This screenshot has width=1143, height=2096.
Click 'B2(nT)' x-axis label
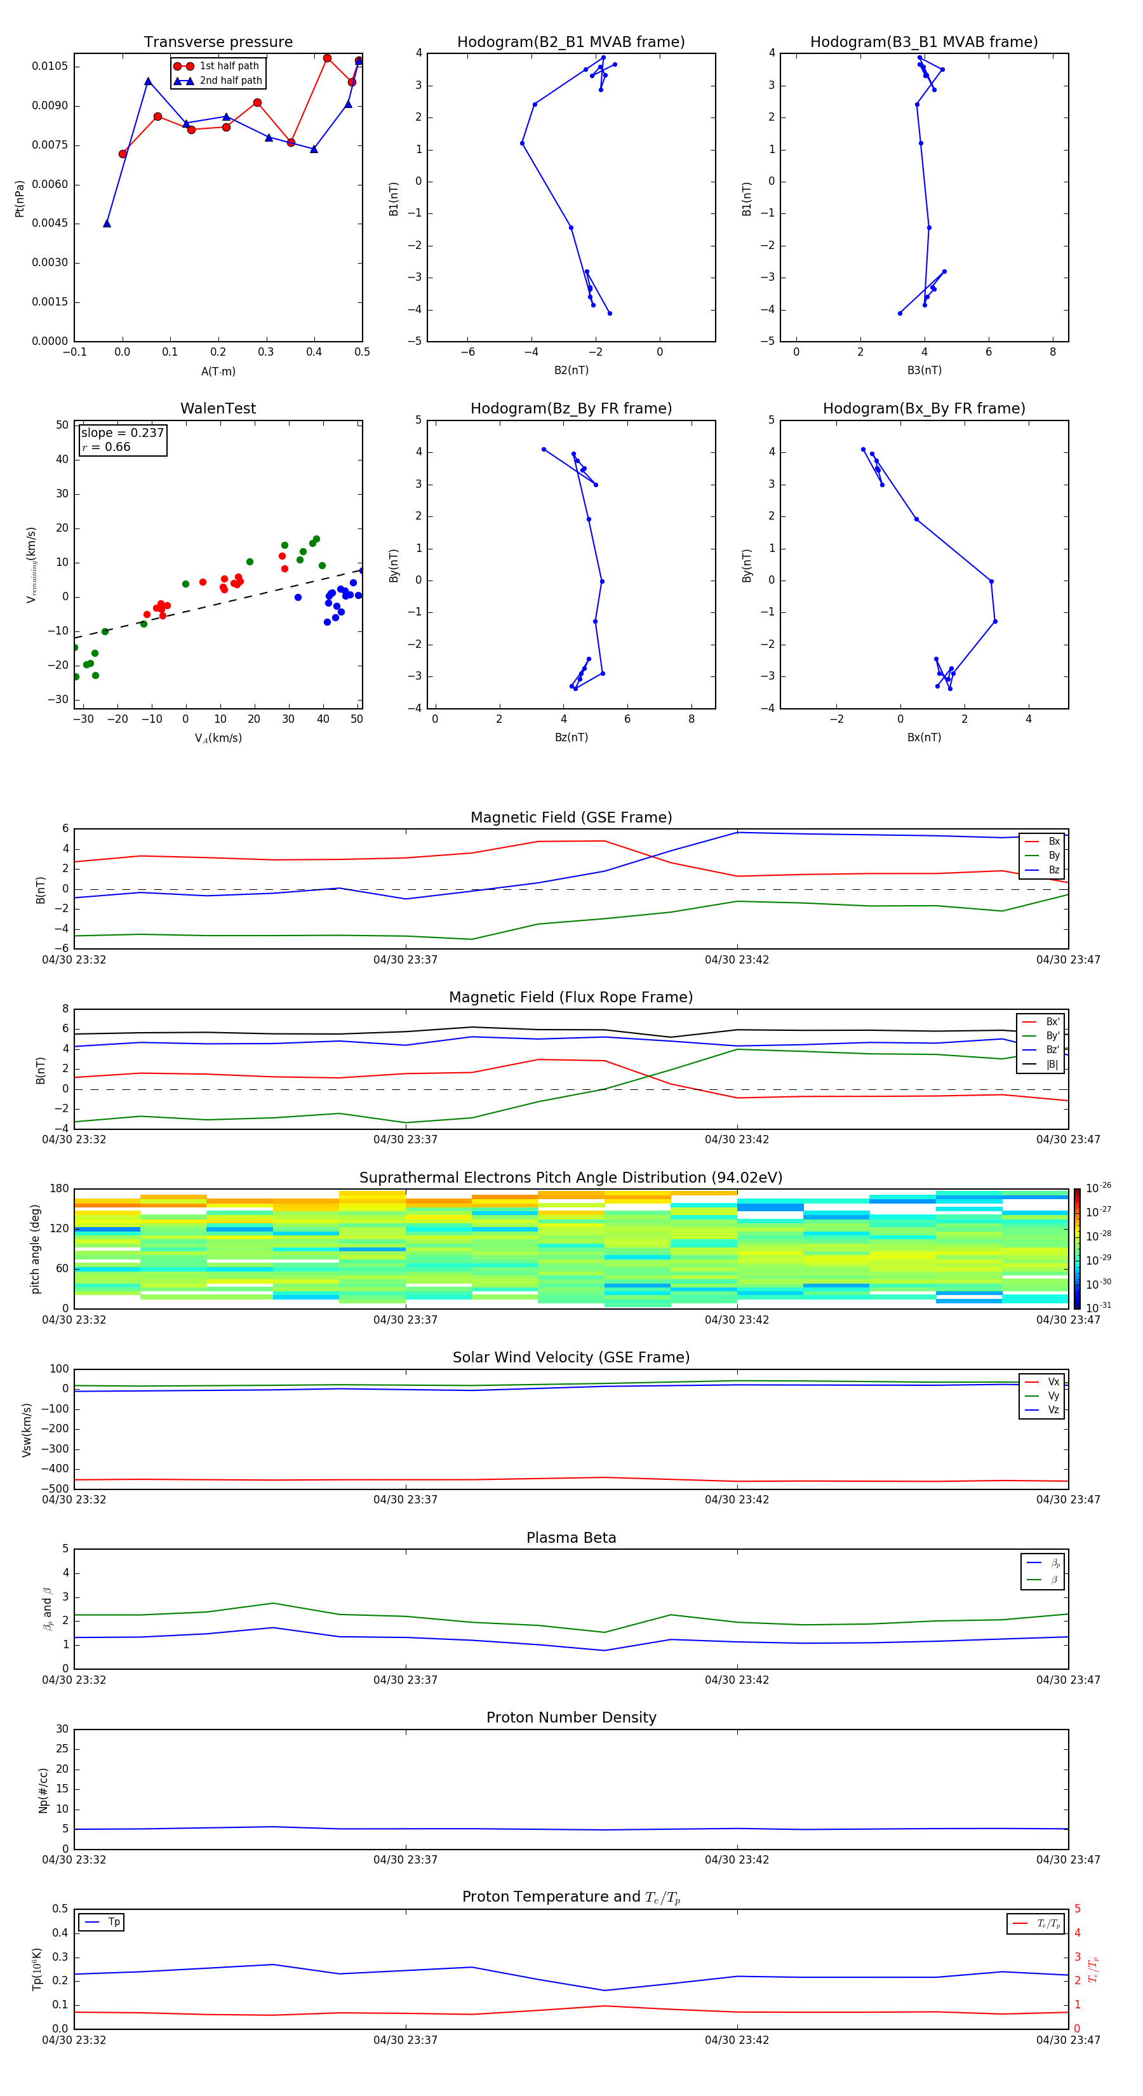click(571, 370)
